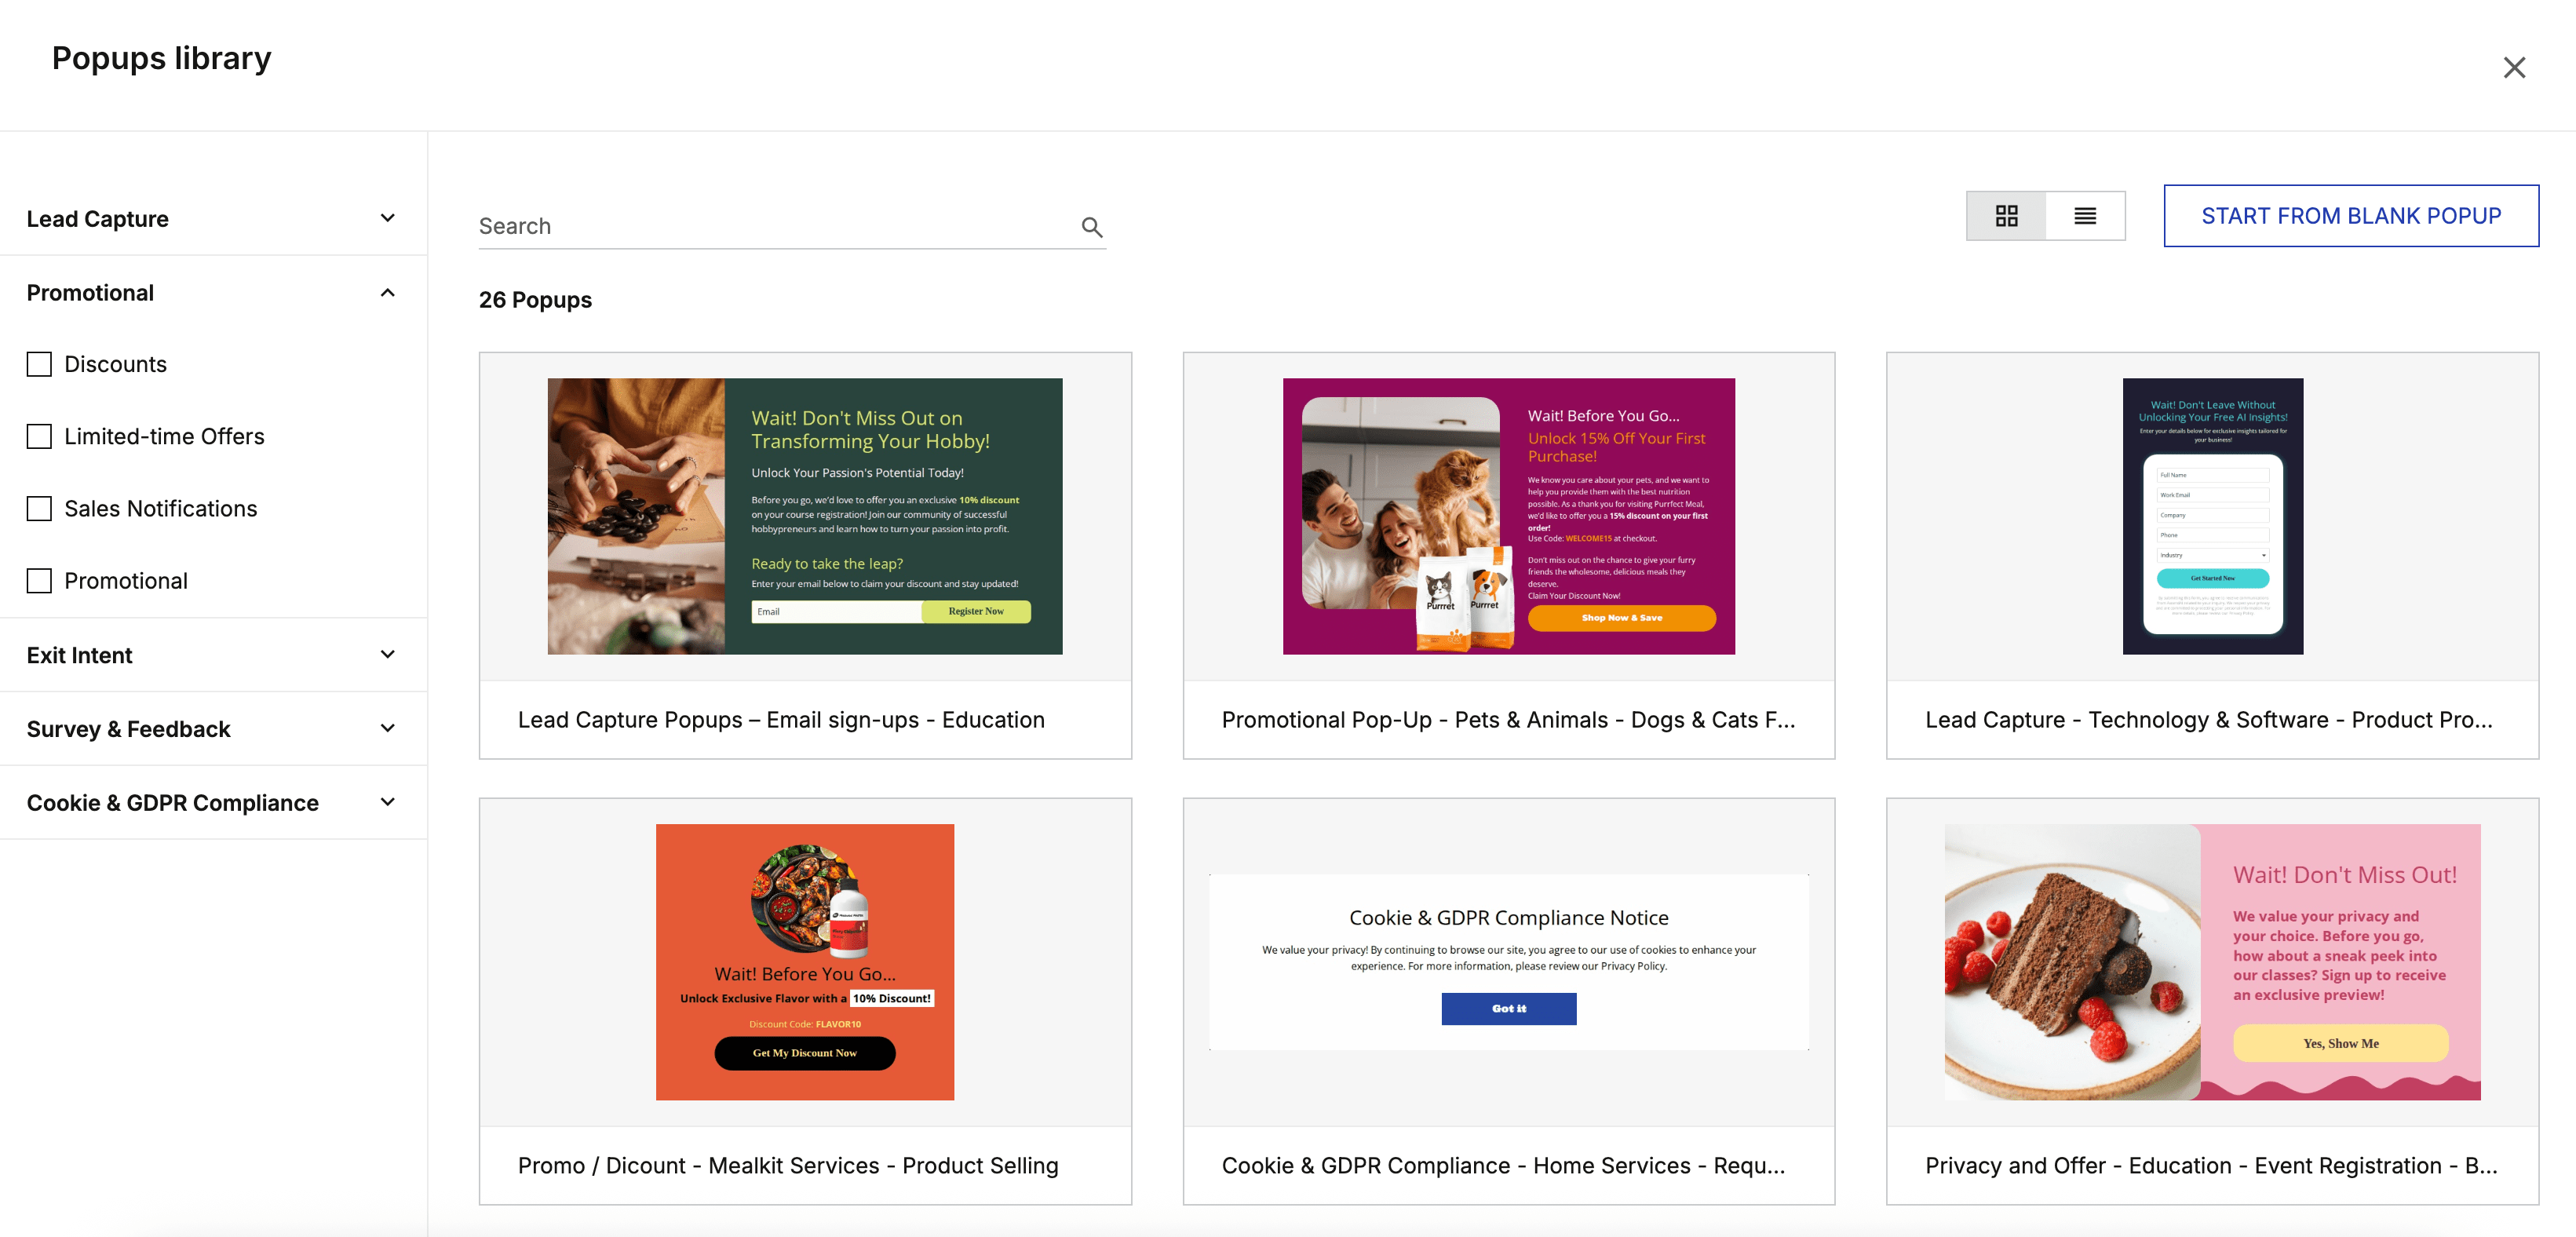
Task: Enable the Sales Notifications filter
Action: [39, 508]
